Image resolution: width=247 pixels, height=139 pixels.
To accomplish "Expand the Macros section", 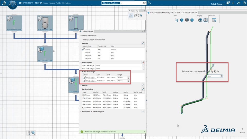I will (x=81, y=85).
